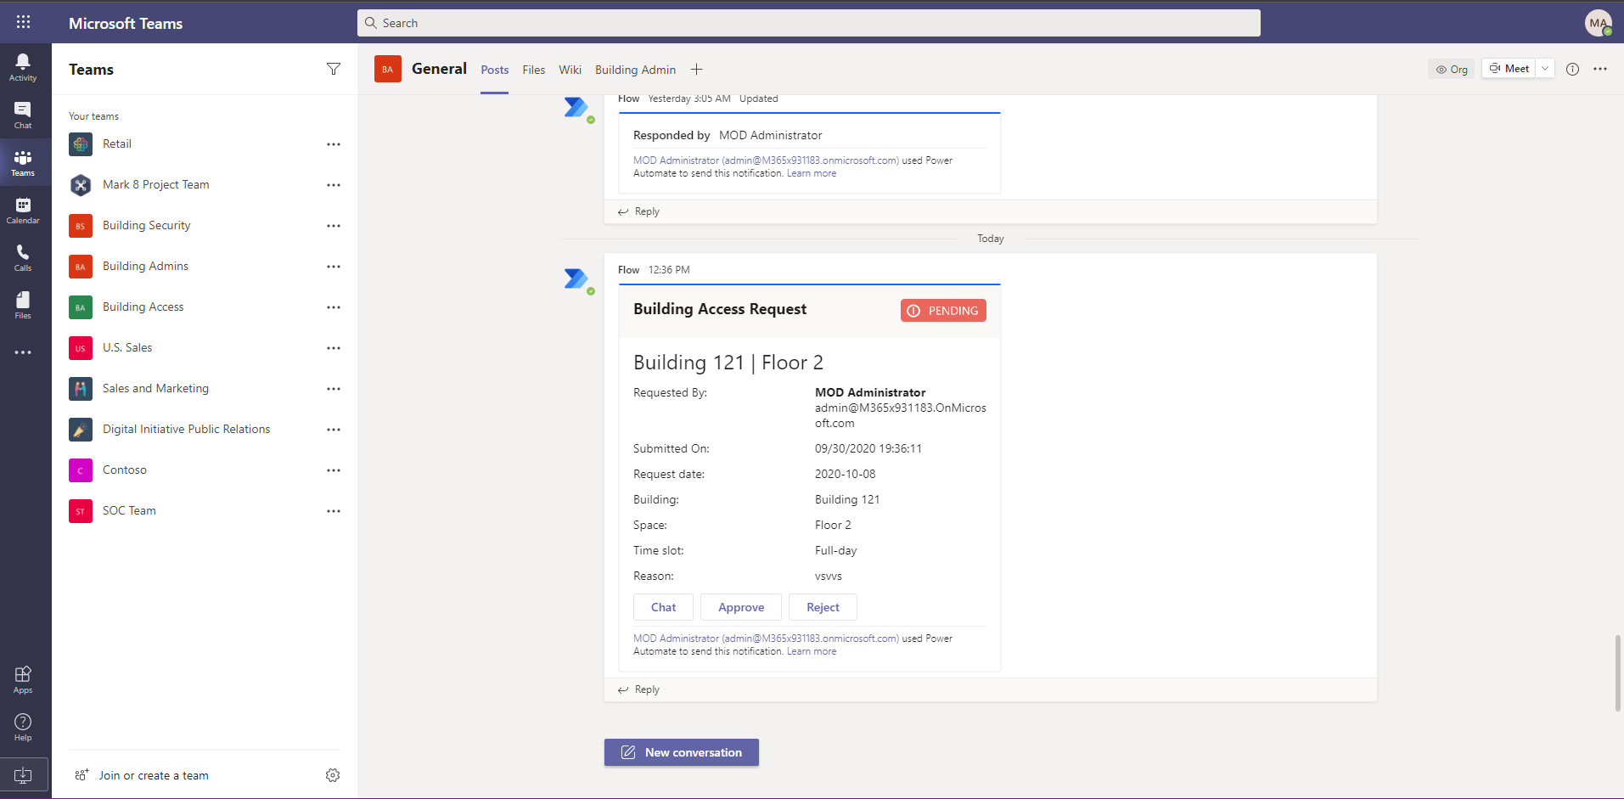Screen dimensions: 1624x799
Task: Open more options for Building Security
Action: coord(334,226)
